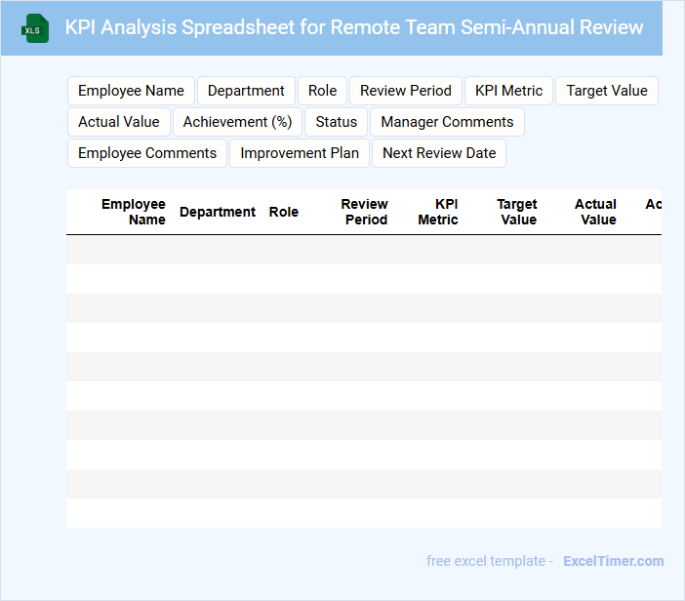Viewport: 685px width, 601px height.
Task: Click the Actual Value tag
Action: 119,122
